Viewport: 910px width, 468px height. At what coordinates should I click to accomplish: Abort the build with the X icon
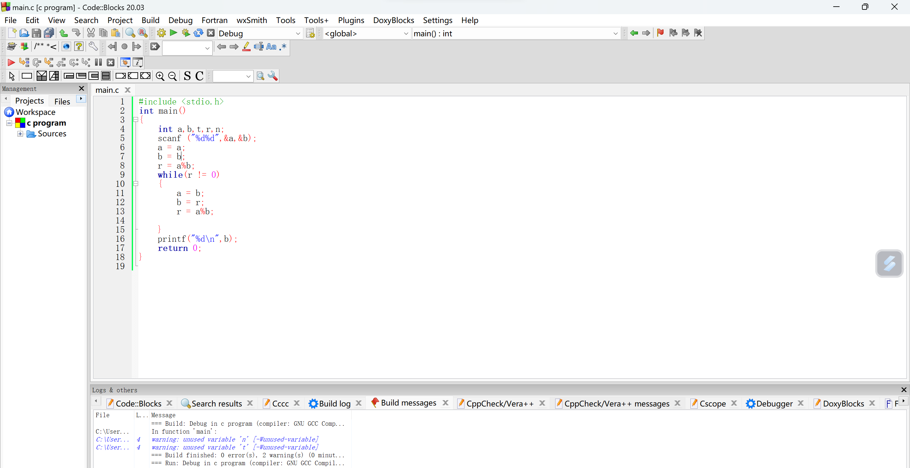211,33
